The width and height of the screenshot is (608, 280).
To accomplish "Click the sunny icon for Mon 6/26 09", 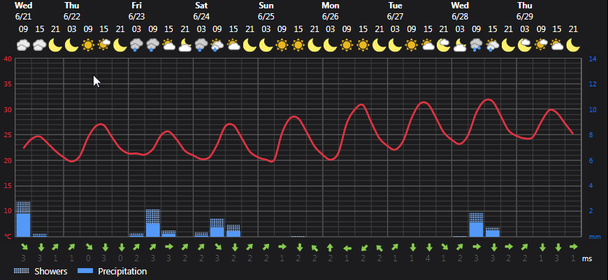I will click(x=347, y=45).
